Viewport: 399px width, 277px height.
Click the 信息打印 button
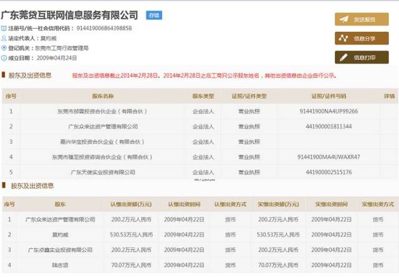click(x=362, y=57)
